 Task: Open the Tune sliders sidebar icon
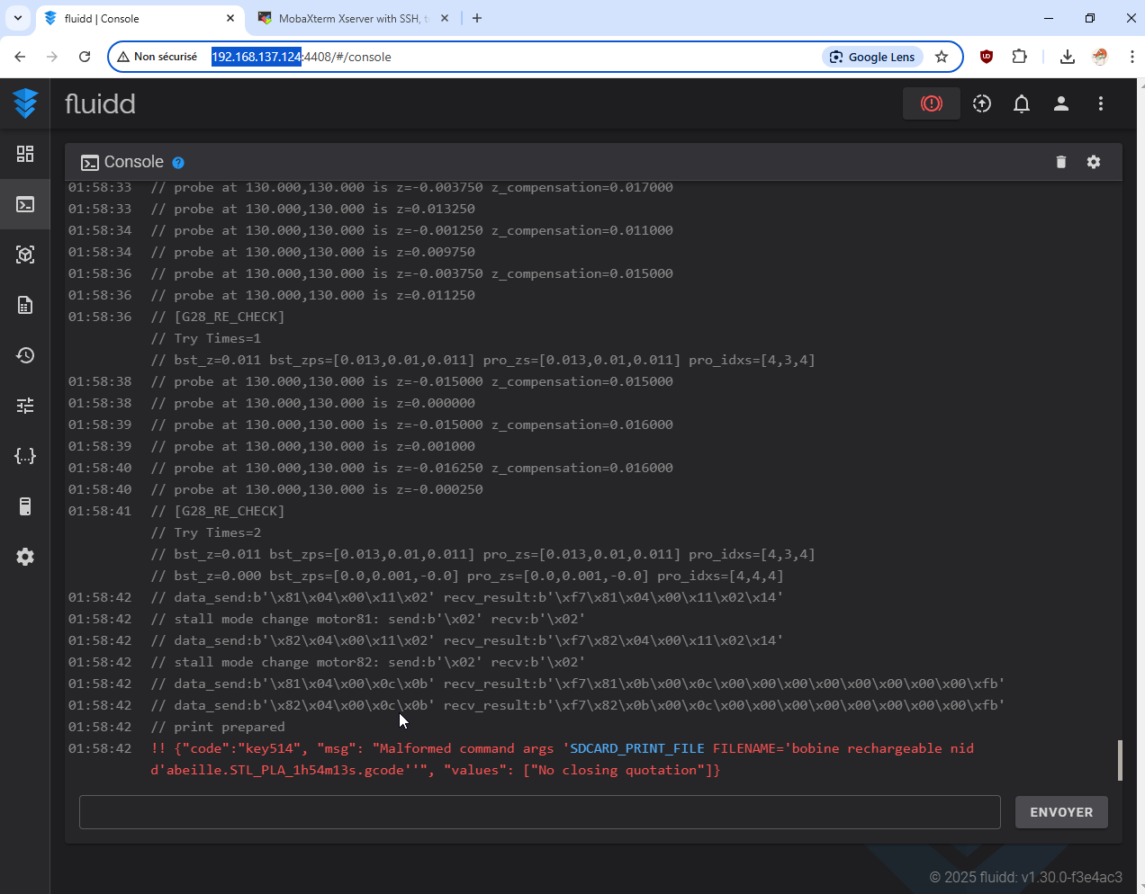(x=25, y=406)
